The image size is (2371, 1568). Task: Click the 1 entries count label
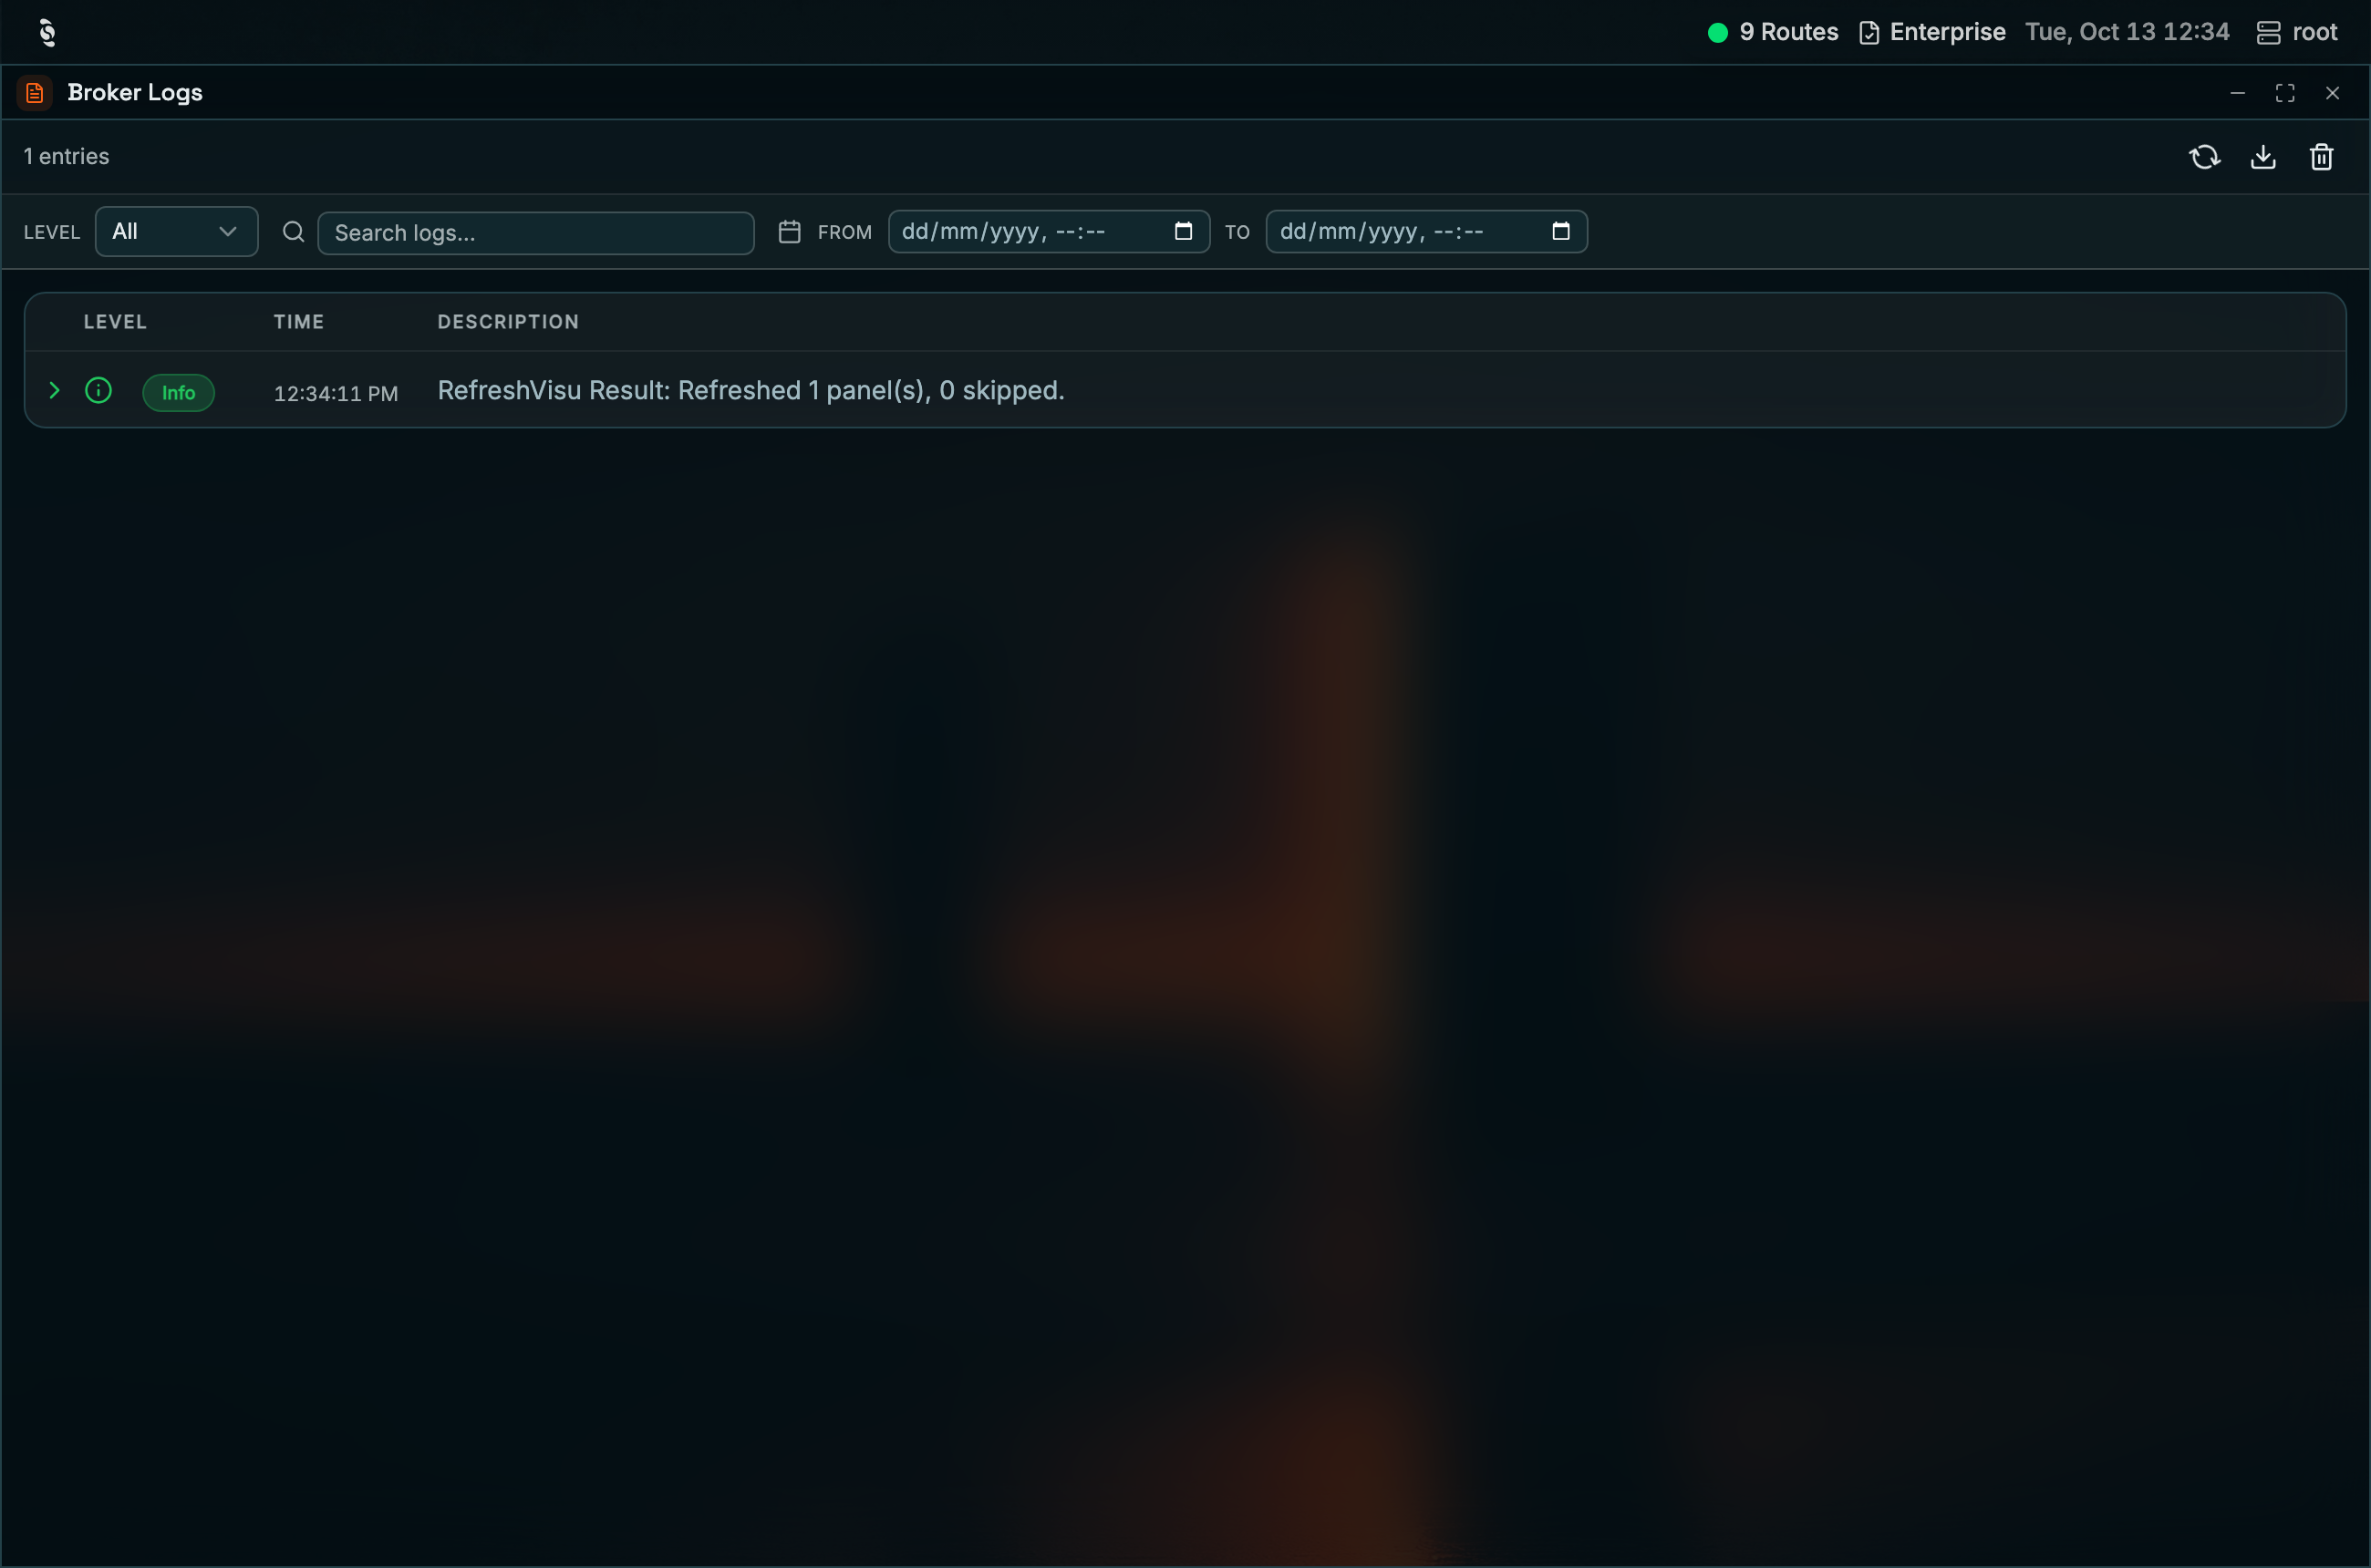tap(66, 157)
